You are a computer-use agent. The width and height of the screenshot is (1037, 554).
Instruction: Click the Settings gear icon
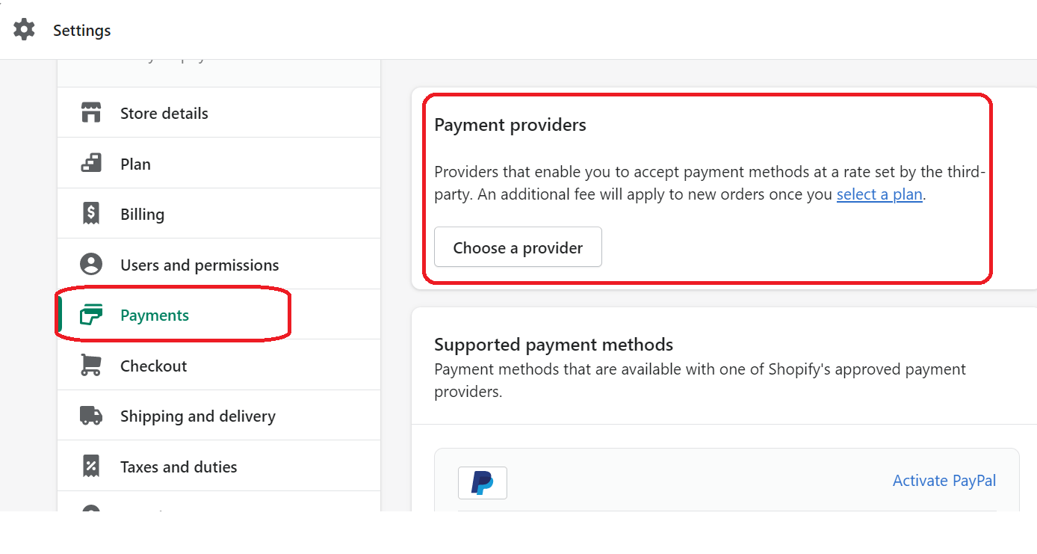coord(24,29)
